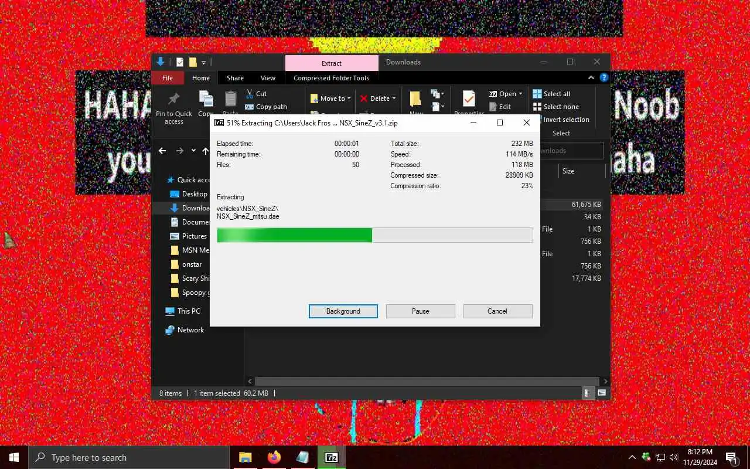The image size is (750, 469).
Task: Click the volume icon in system tray
Action: point(674,457)
